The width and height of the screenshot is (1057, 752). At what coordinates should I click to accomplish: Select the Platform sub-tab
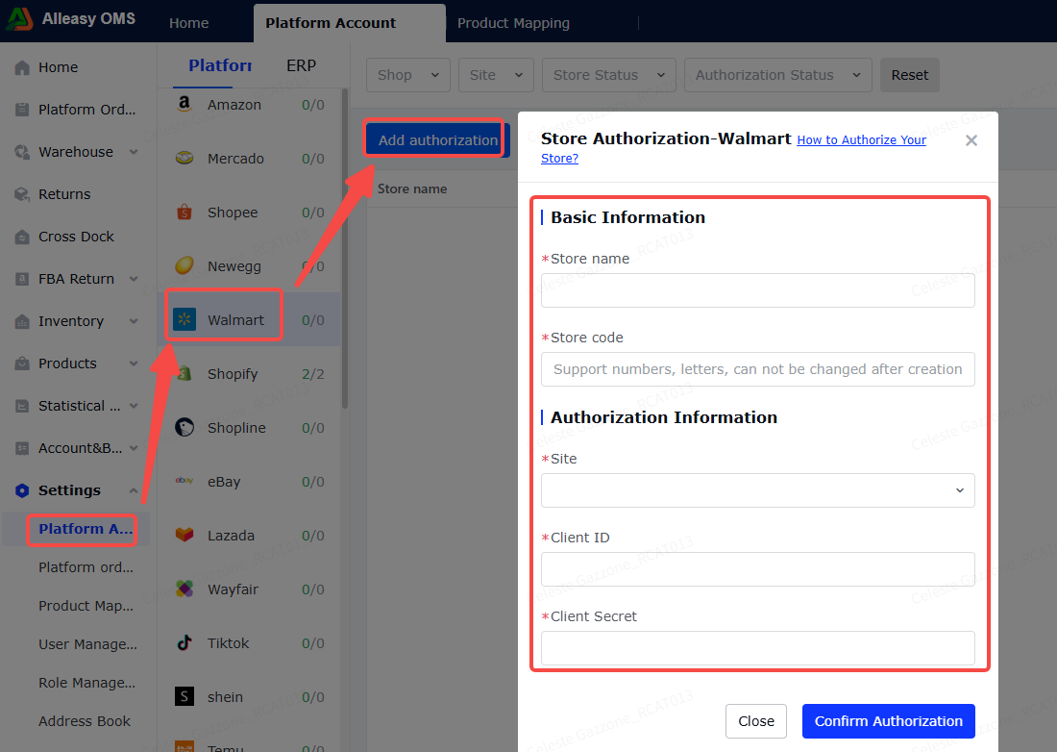click(x=220, y=65)
